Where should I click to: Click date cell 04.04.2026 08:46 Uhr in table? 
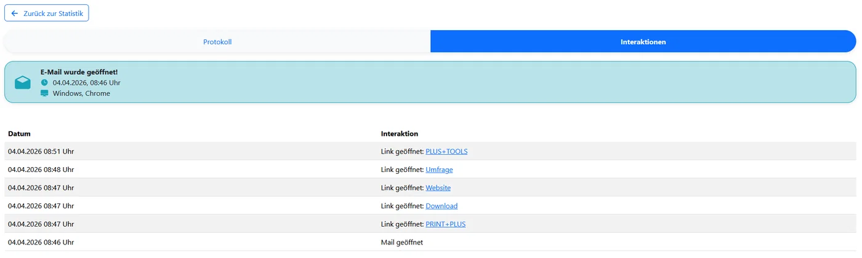(41, 242)
